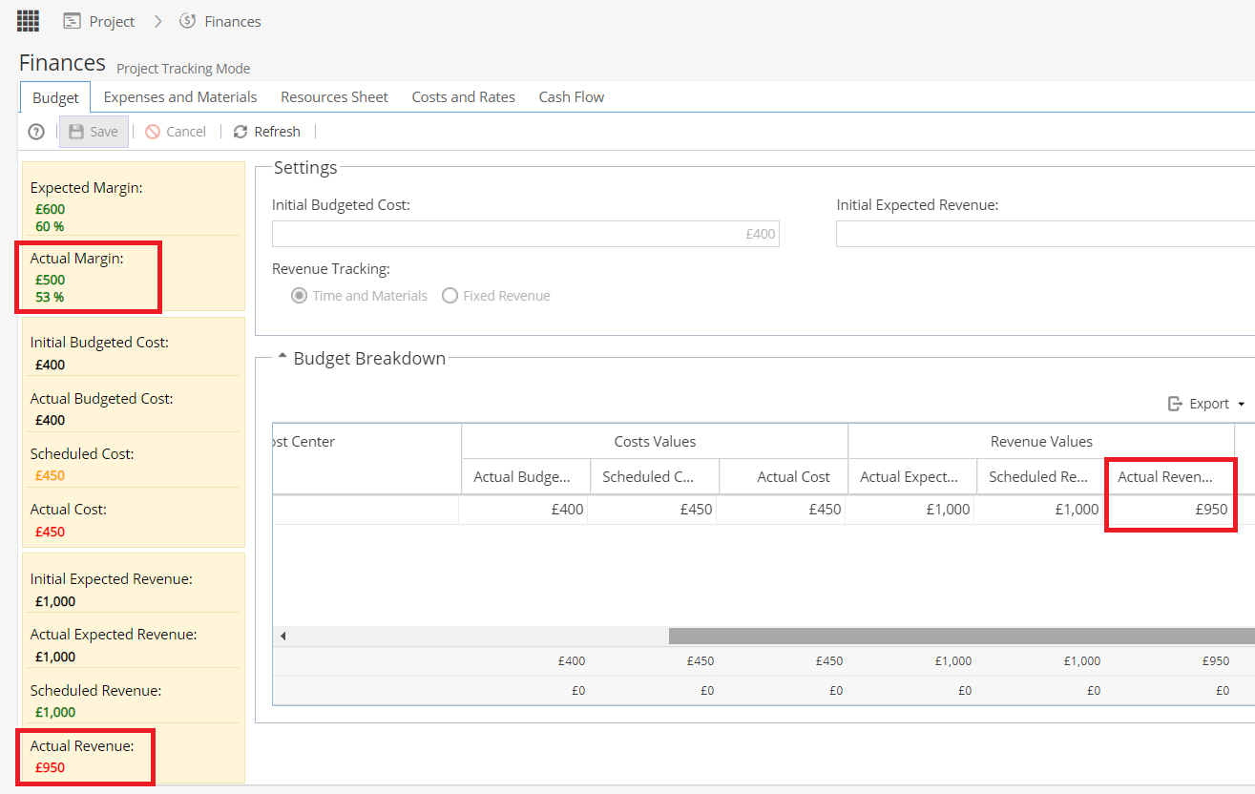1255x794 pixels.
Task: Click the Project breadcrumb link
Action: 112,21
